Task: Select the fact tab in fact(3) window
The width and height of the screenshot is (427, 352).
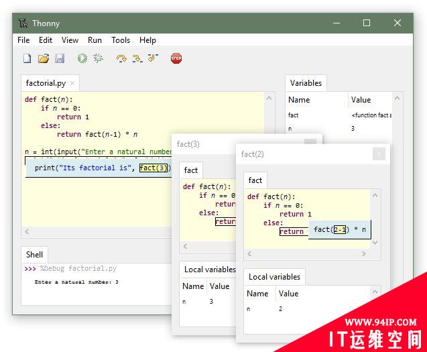Action: click(x=190, y=170)
